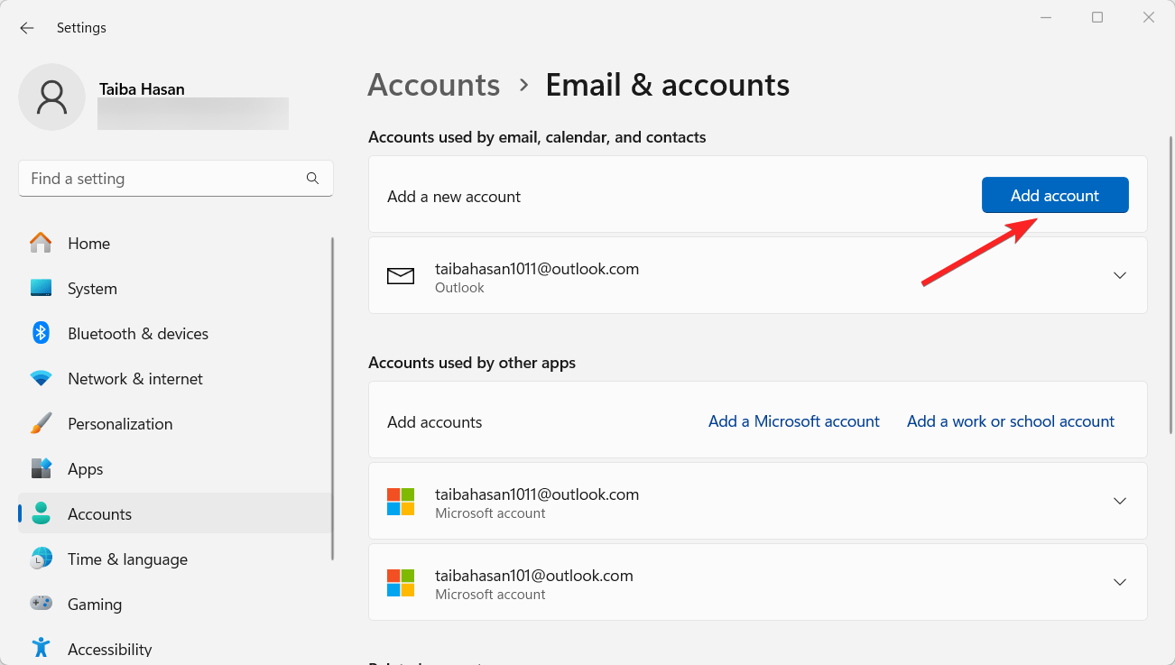Open the Bluetooth & devices icon

[41, 334]
